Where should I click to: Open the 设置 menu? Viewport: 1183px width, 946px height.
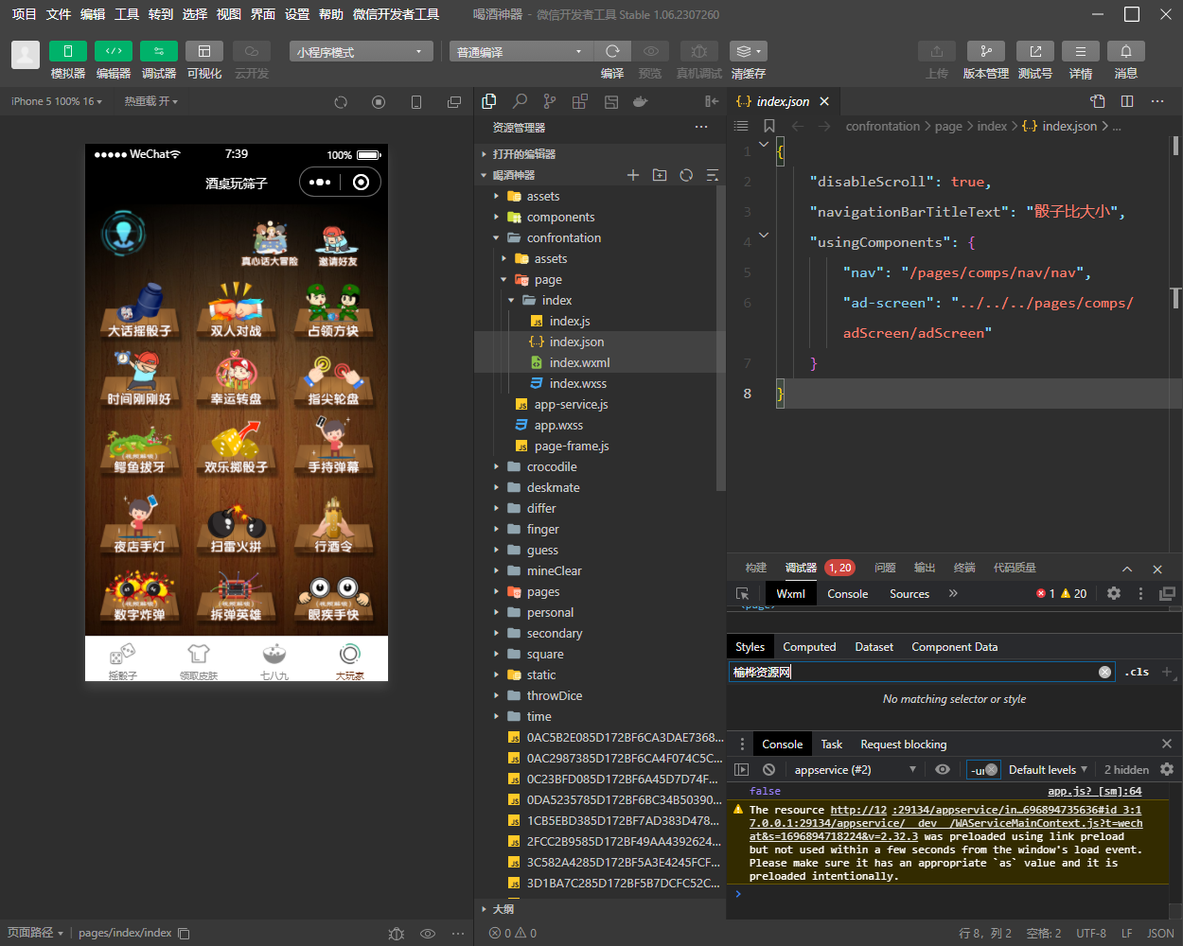pyautogui.click(x=297, y=14)
